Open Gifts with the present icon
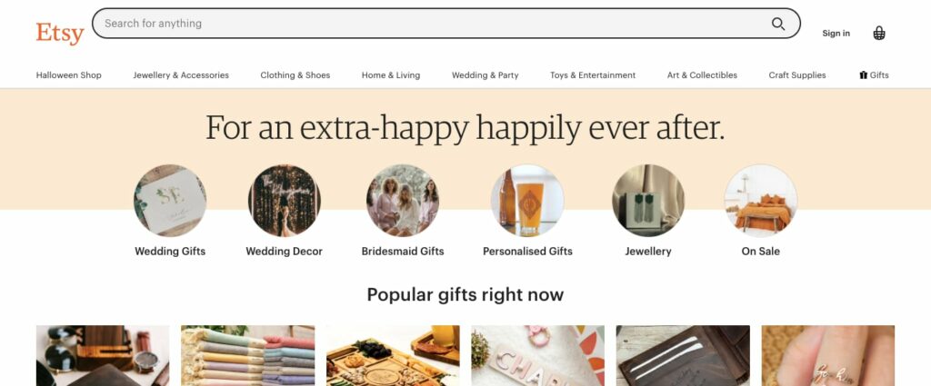Image resolution: width=931 pixels, height=386 pixels. click(874, 75)
